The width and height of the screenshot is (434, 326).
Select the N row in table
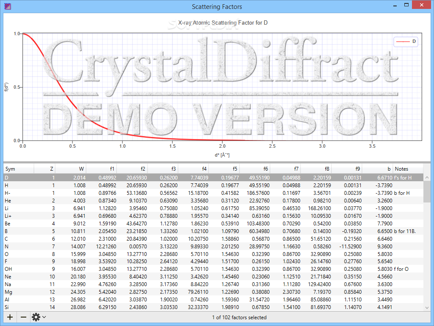pos(214,247)
